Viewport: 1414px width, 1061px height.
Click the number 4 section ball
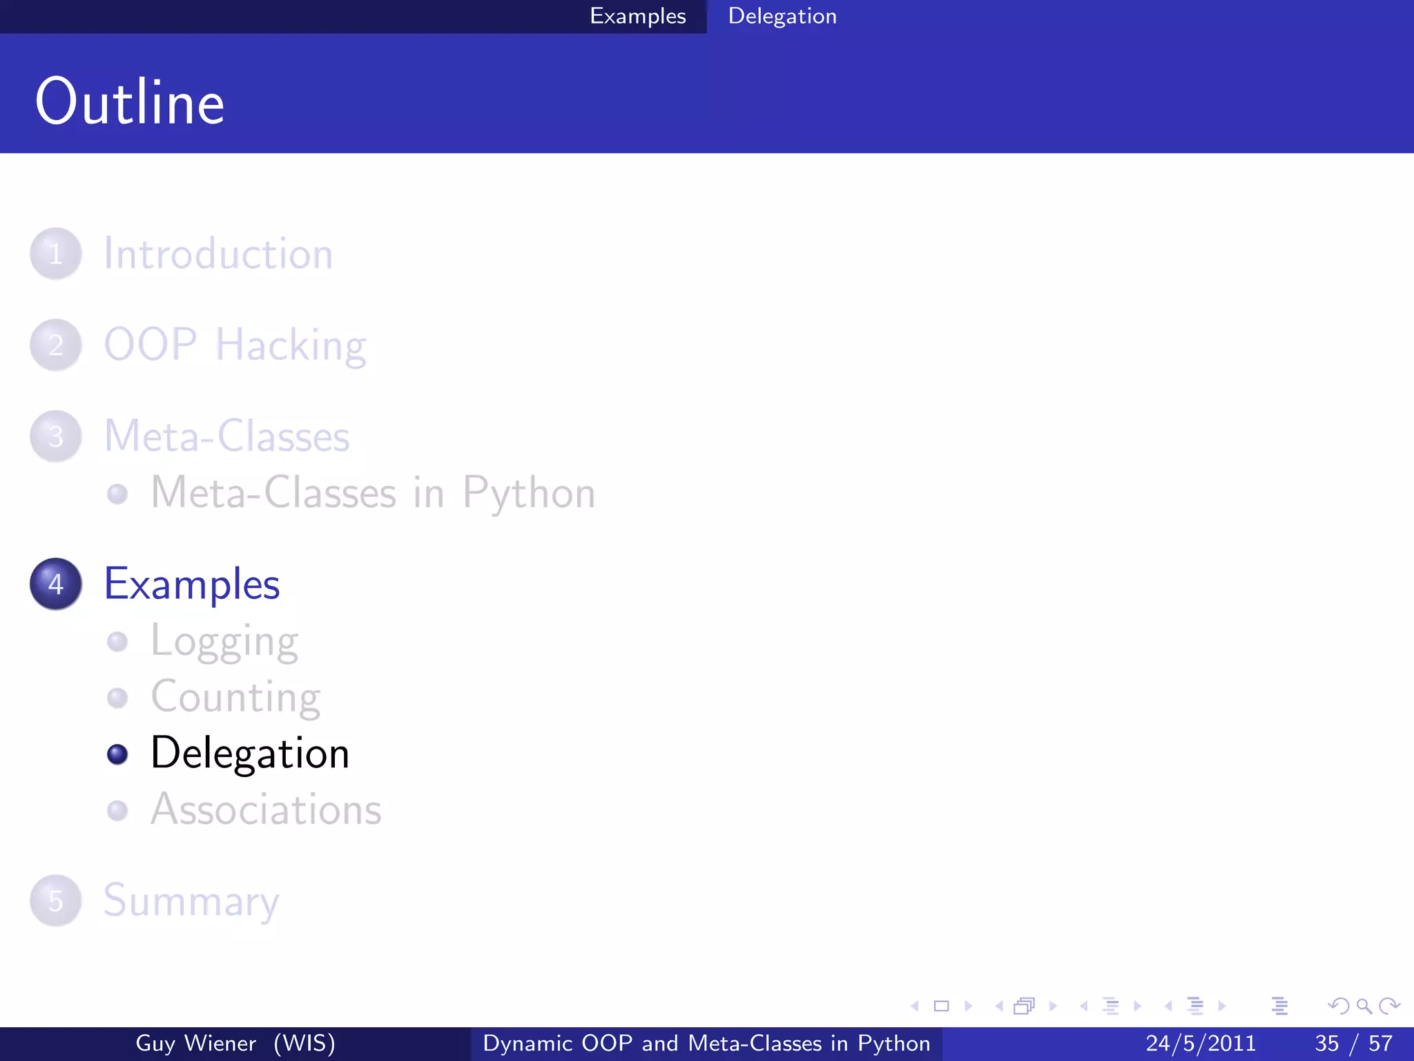pos(56,584)
